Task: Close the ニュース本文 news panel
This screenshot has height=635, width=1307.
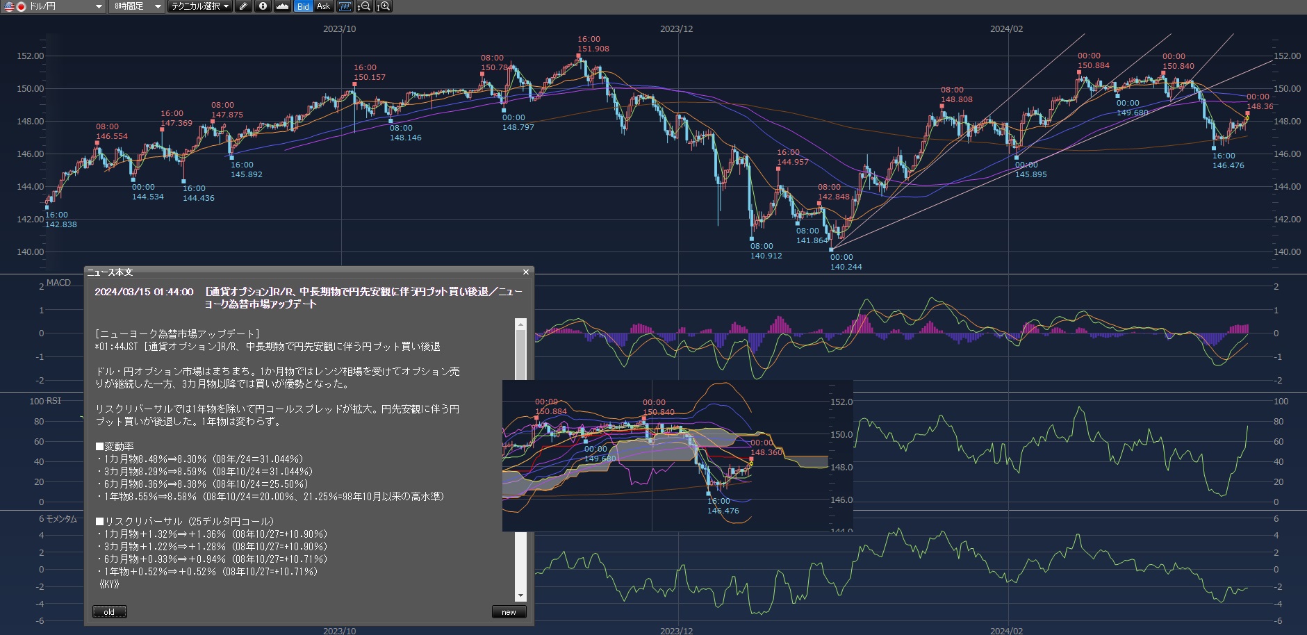Action: [526, 272]
